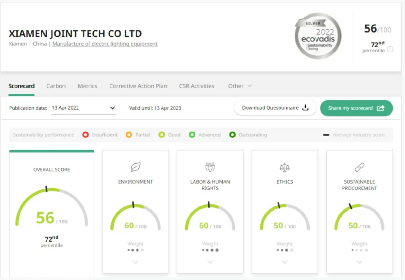Click the Sustainability performance label

(x=44, y=135)
